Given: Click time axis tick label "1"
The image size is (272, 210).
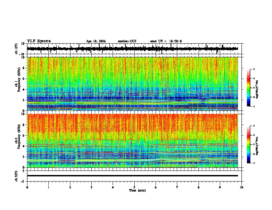Looking at the screenshot, I should [48, 187].
